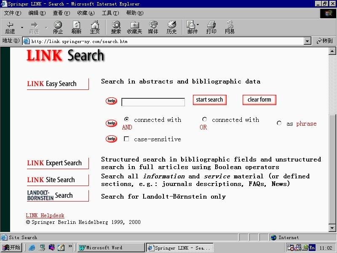Select 'connected with OR' radio button
This screenshot has height=253, width=337.
point(204,119)
